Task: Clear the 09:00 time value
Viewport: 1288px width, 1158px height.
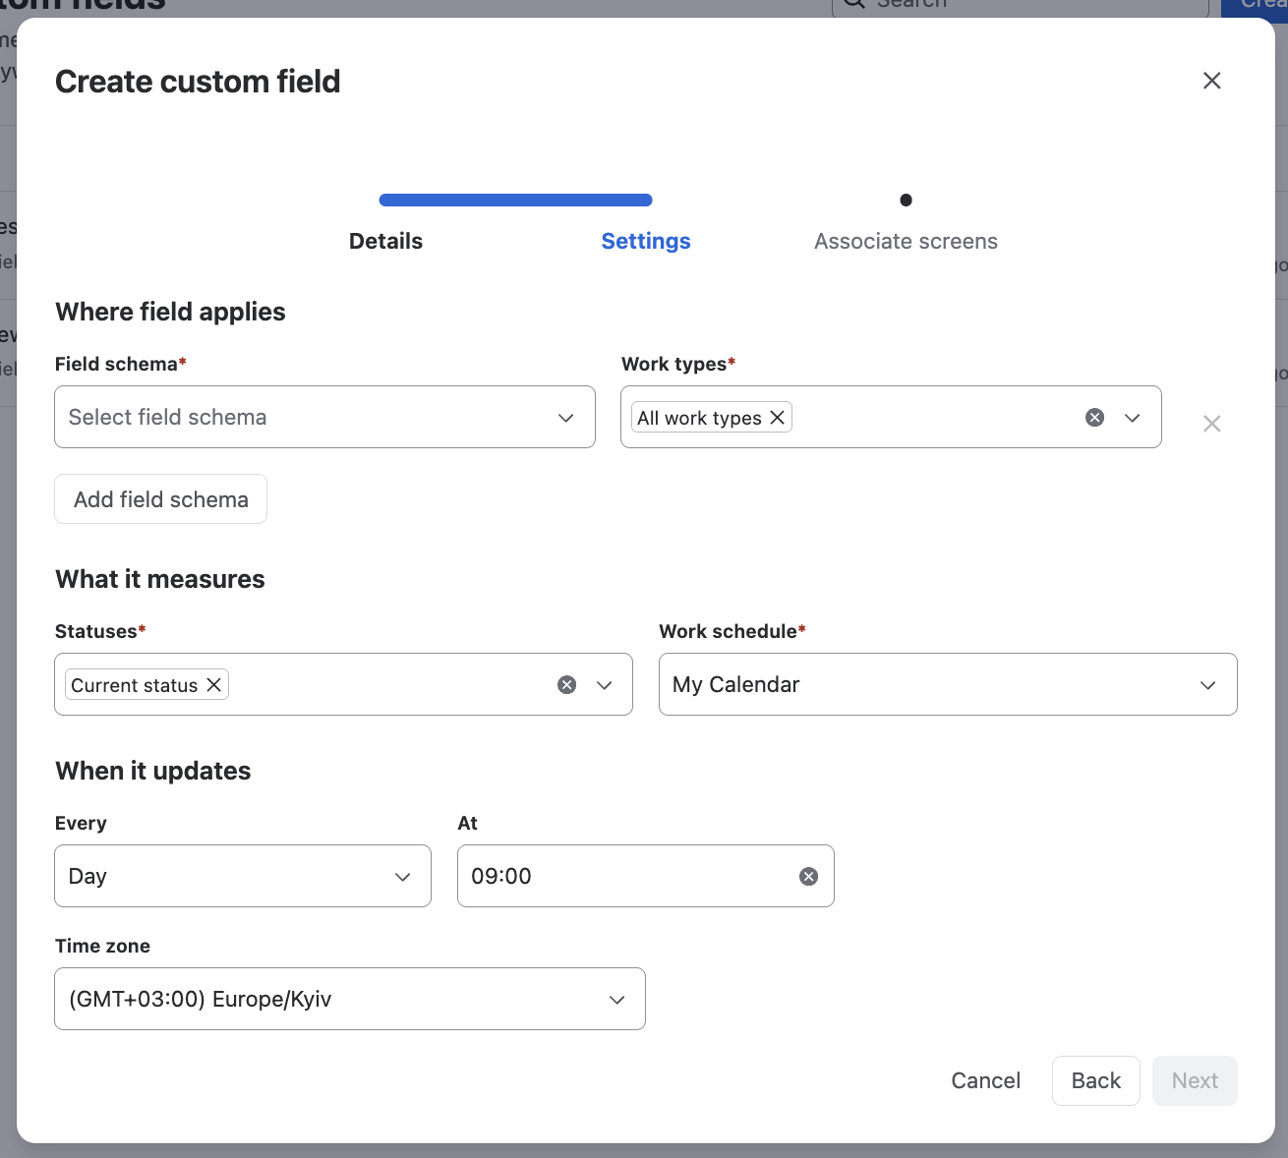Action: [808, 876]
